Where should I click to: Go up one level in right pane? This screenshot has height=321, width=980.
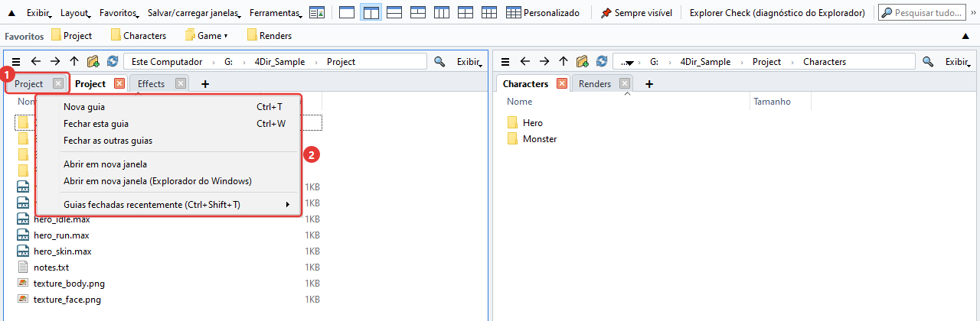click(563, 62)
